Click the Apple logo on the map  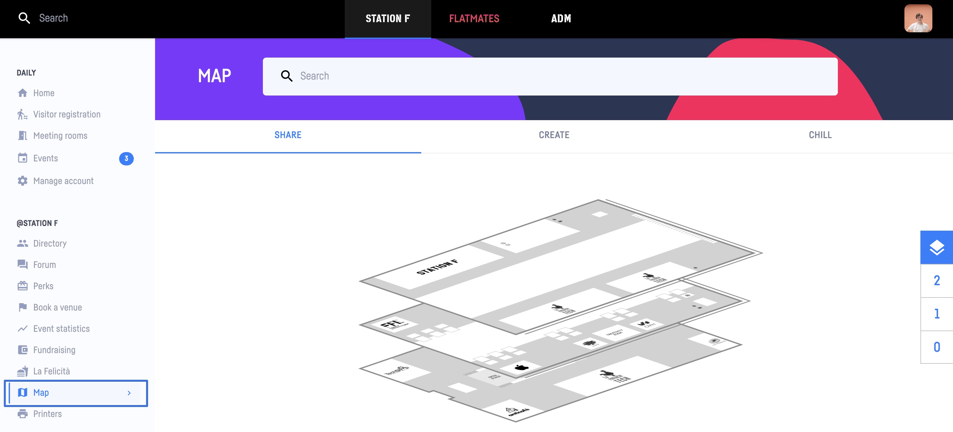(522, 367)
